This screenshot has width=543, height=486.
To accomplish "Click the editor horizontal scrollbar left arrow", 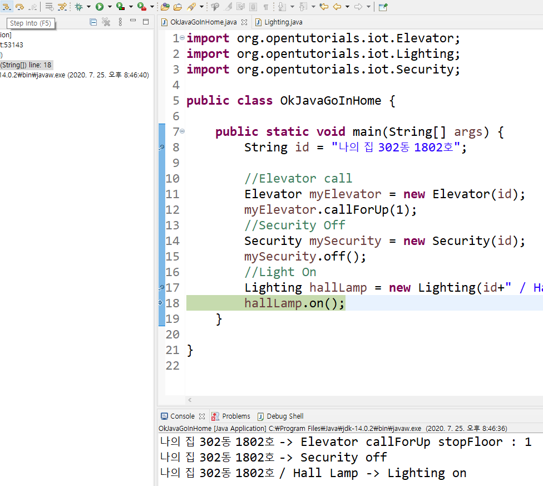I will coord(190,400).
